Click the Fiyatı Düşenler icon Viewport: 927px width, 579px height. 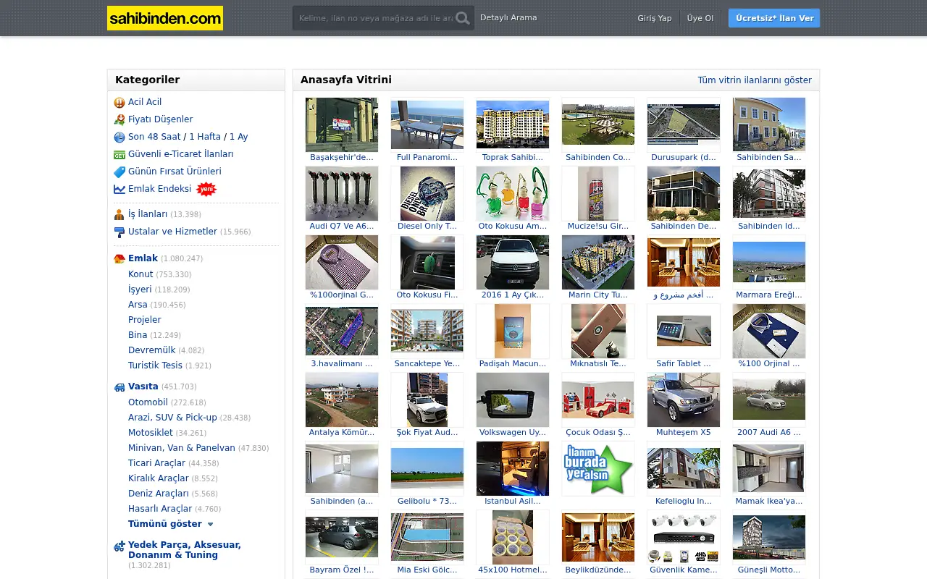pos(119,119)
